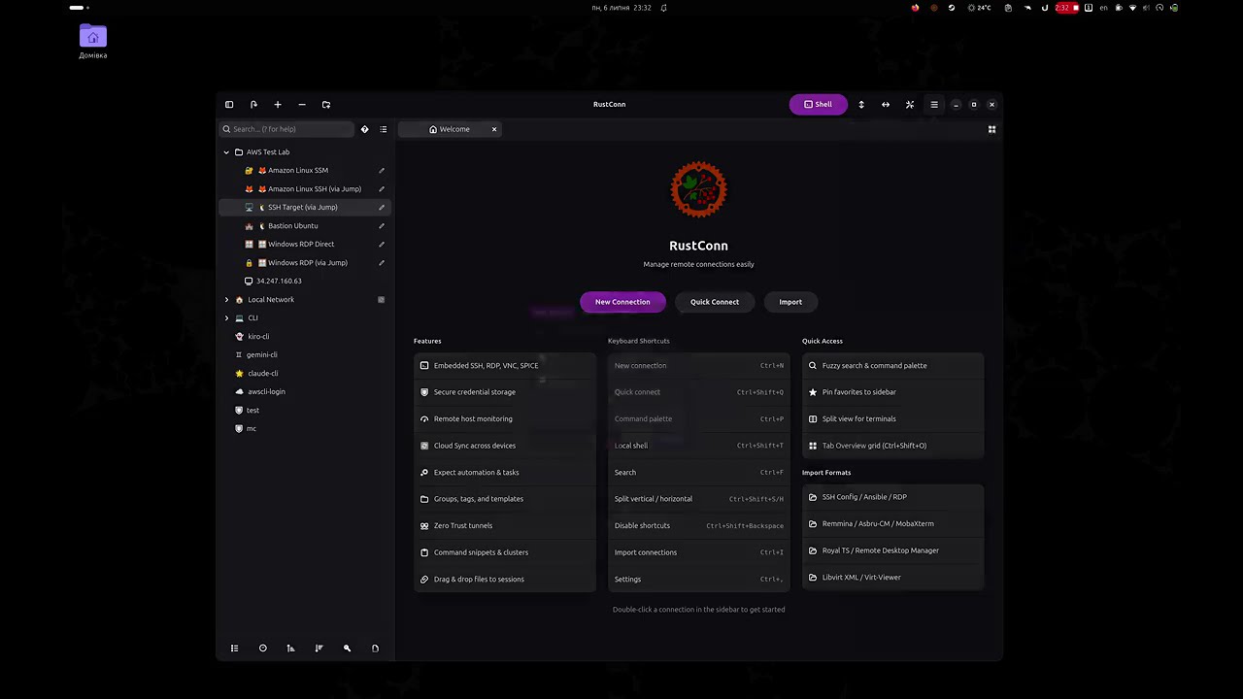Open the hamburger main menu
The width and height of the screenshot is (1243, 699).
tap(934, 105)
